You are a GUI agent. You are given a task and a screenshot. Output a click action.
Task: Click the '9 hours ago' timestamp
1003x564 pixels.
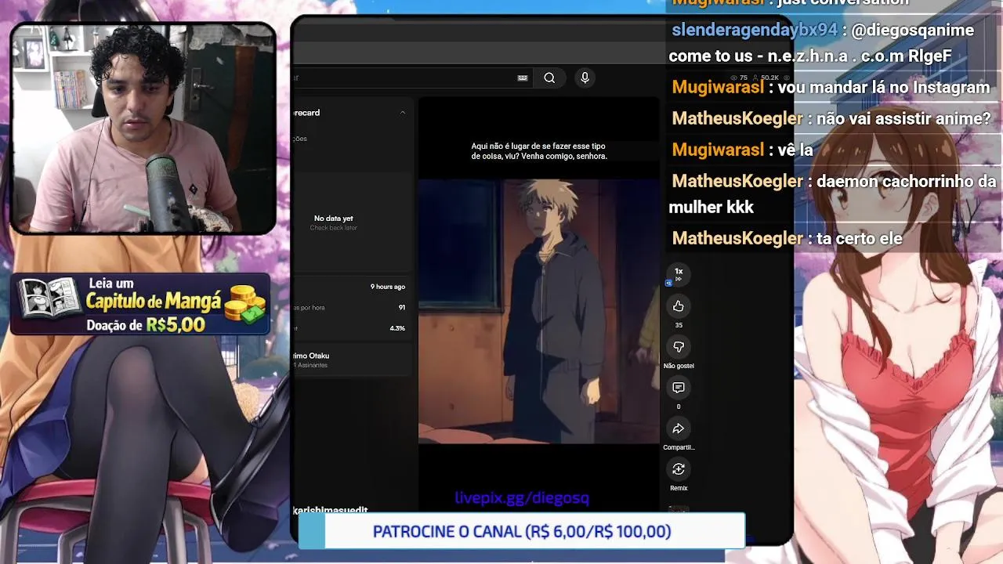(x=388, y=287)
